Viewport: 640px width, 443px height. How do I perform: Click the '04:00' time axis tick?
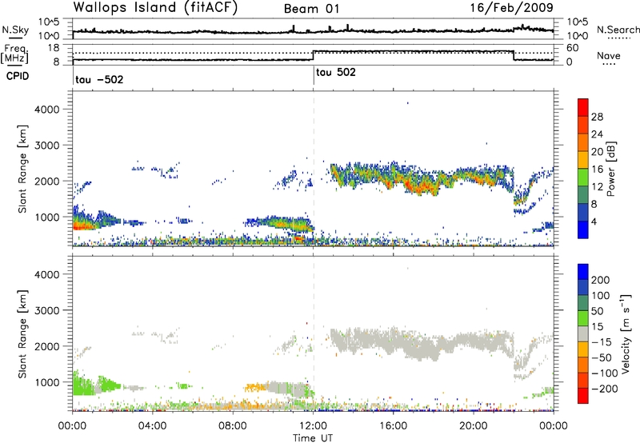coord(153,426)
